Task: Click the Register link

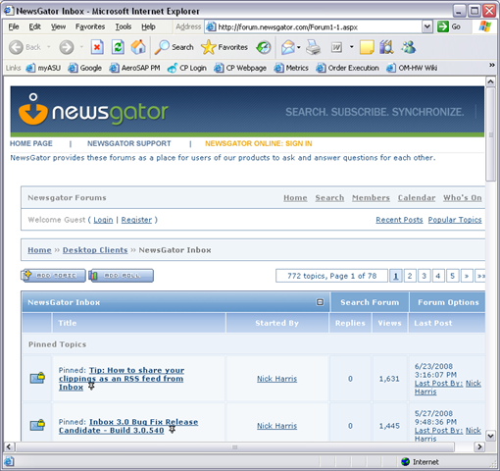Action: click(x=136, y=220)
